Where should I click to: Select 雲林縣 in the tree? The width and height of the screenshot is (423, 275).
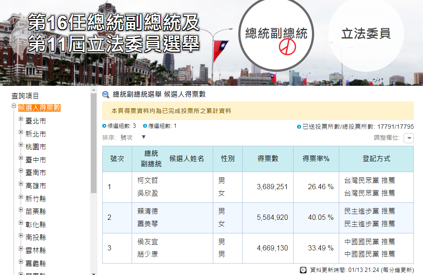click(36, 250)
